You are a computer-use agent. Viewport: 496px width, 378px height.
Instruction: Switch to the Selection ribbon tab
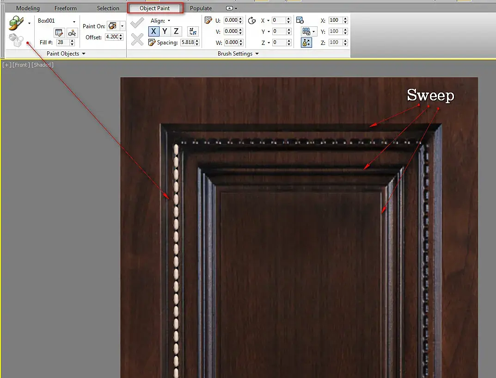tap(108, 8)
